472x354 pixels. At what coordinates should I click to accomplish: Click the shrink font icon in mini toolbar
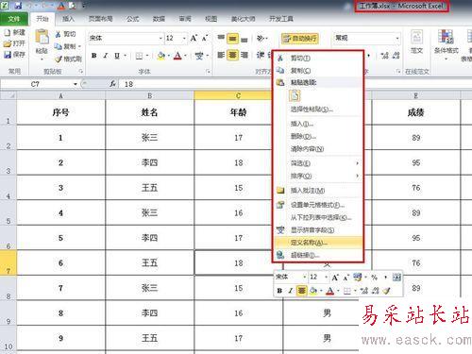(x=346, y=278)
